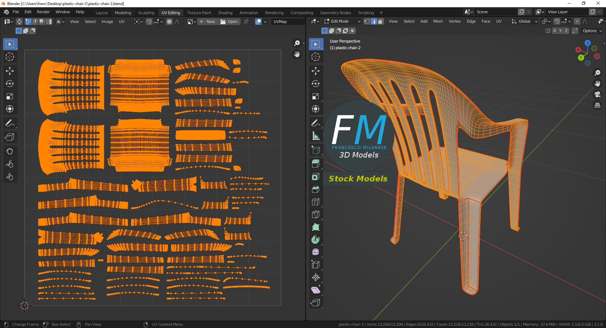Click the blue Z axis gizmo handle

point(587,43)
